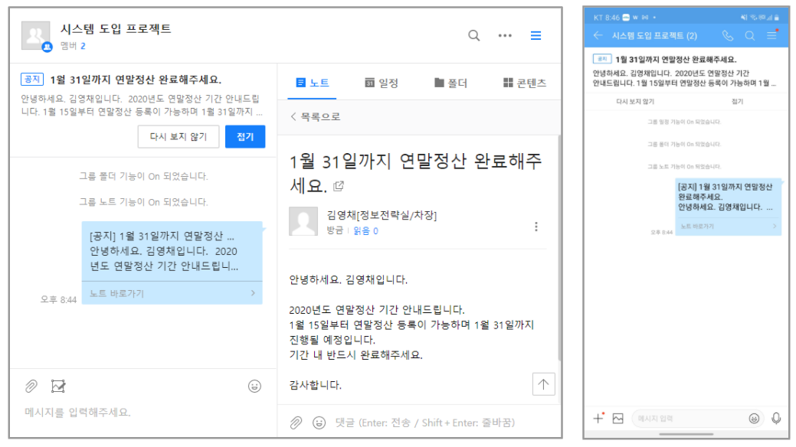
Task: Click the group profile avatar in header
Action: point(36,36)
